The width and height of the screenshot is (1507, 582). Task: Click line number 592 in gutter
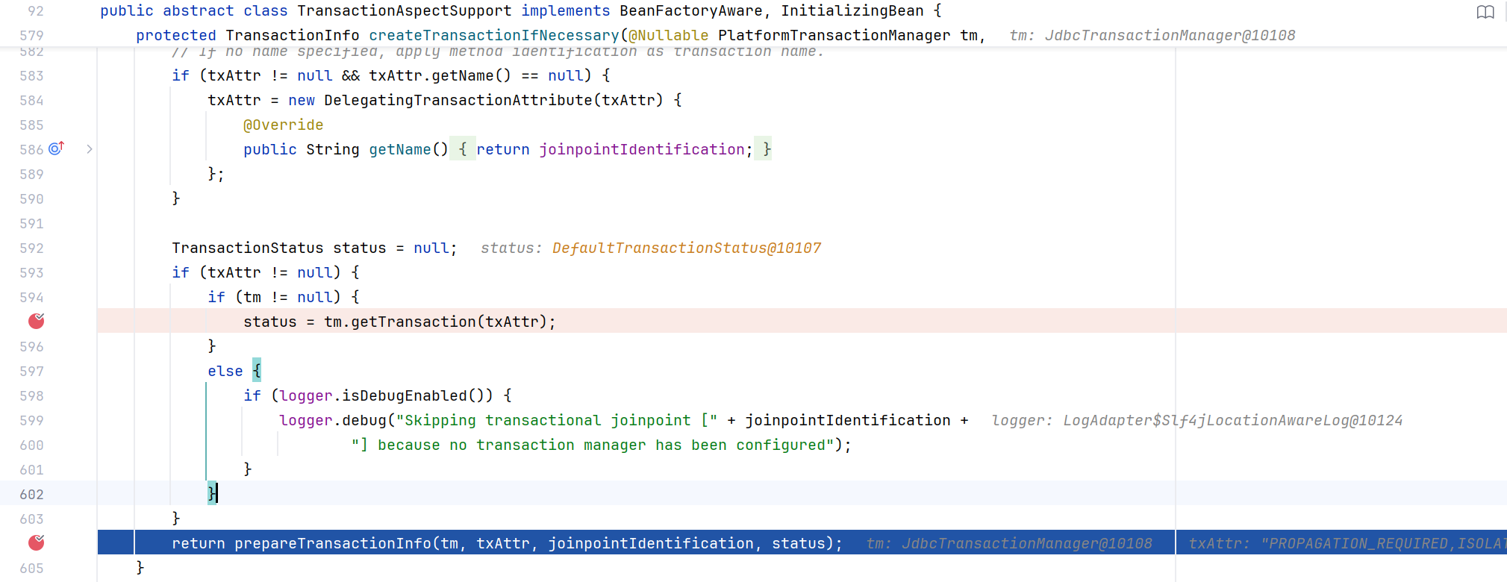point(31,248)
